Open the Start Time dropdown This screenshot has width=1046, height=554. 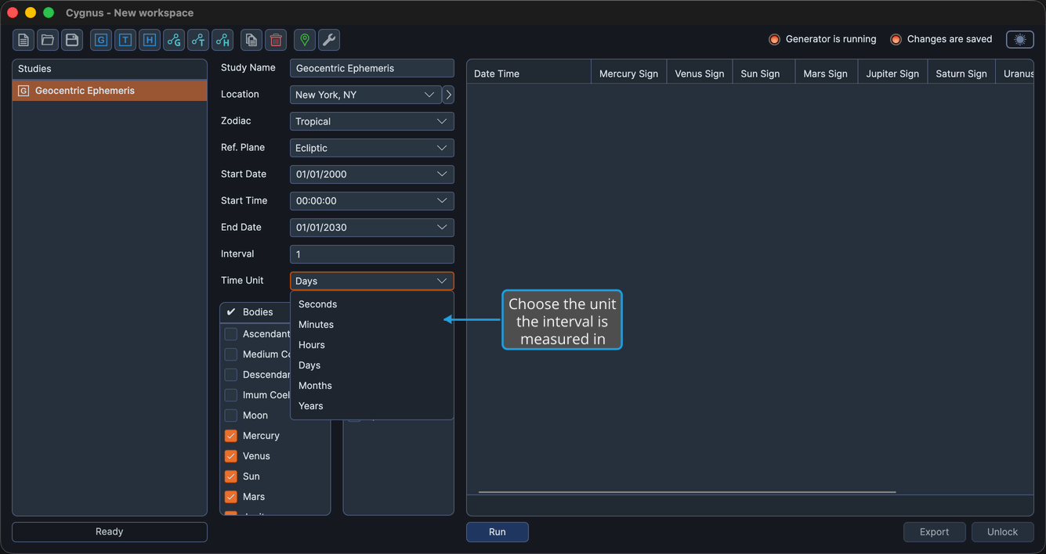coord(371,201)
